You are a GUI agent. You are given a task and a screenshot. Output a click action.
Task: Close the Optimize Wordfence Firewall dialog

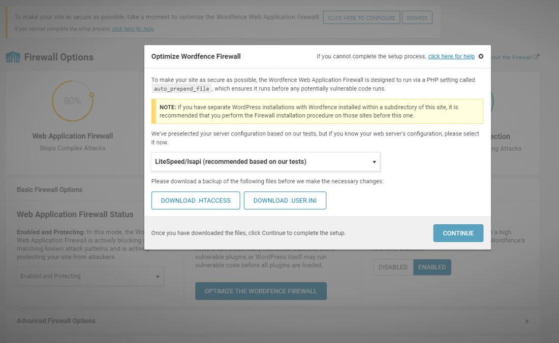tap(481, 56)
